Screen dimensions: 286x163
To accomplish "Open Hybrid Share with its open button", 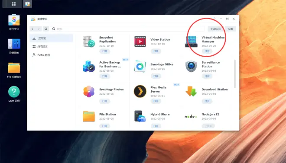I will (x=156, y=126).
